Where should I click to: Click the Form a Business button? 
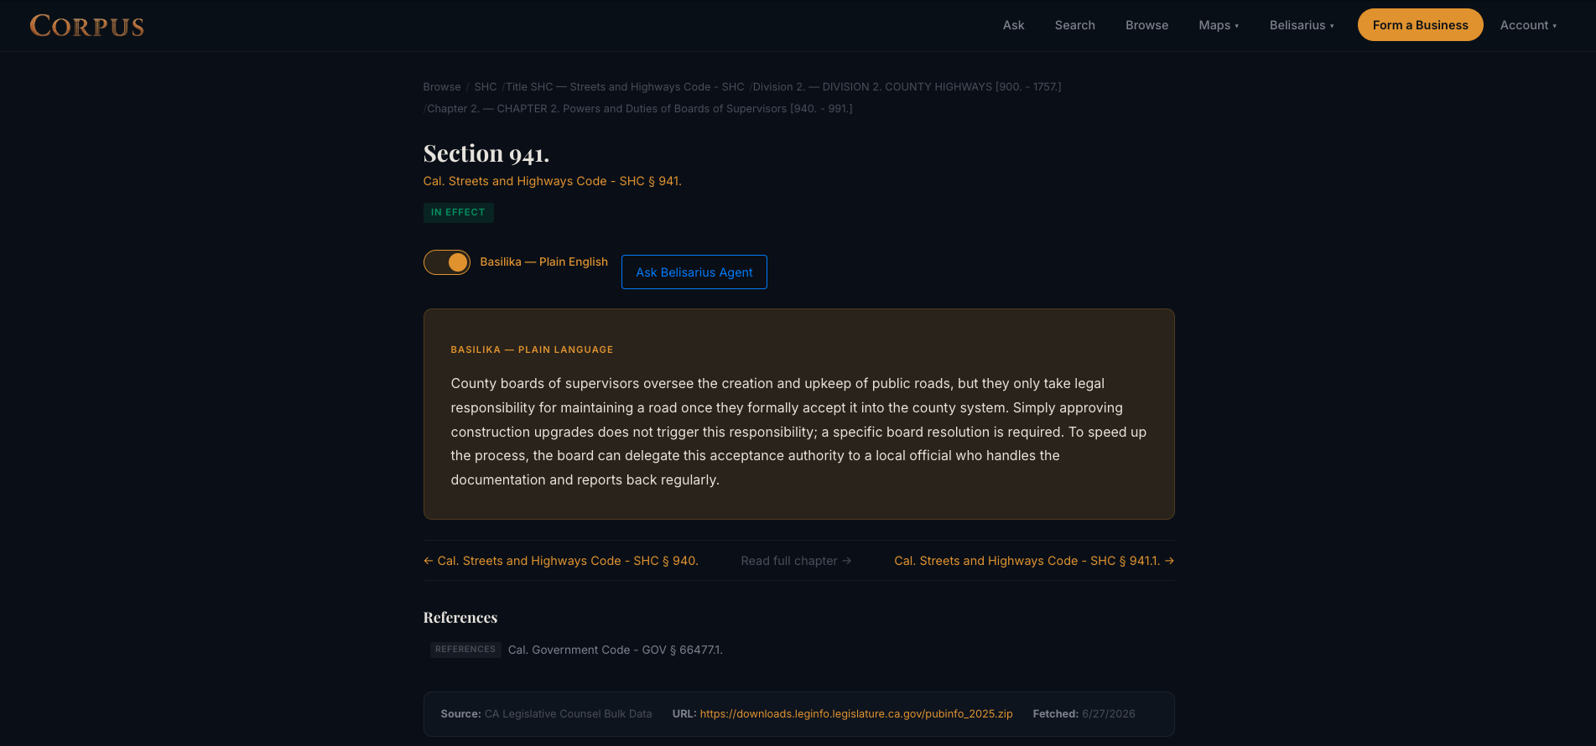[x=1420, y=25]
